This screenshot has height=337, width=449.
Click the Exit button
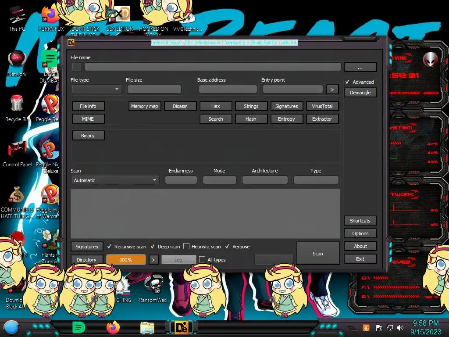point(360,259)
